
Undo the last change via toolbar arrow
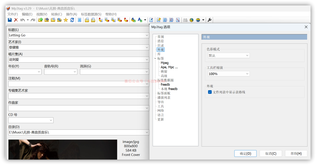coord(23,20)
